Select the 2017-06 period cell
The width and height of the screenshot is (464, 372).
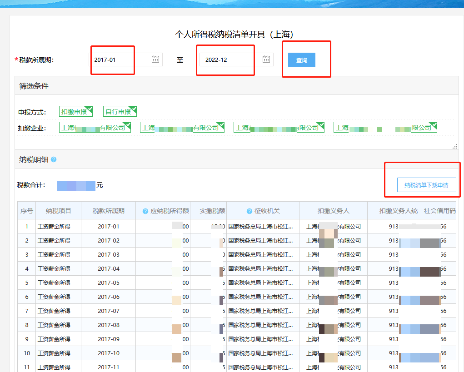(108, 297)
